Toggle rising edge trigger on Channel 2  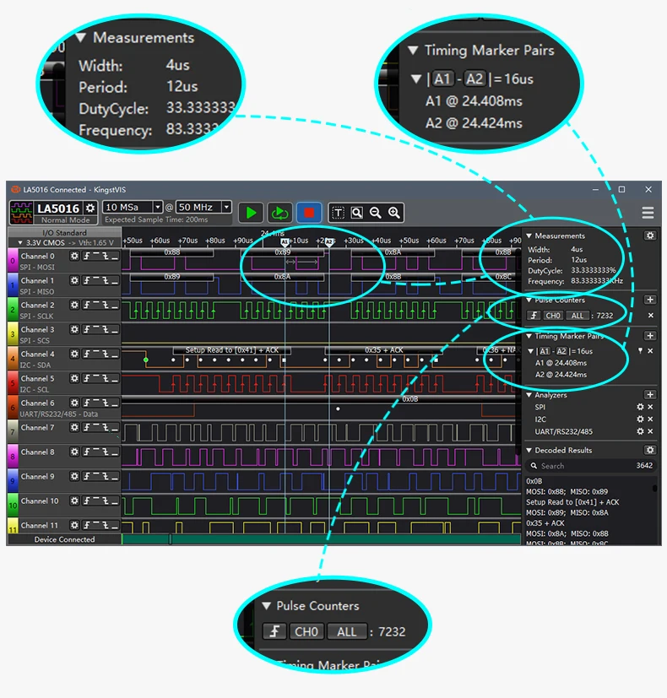pos(87,305)
